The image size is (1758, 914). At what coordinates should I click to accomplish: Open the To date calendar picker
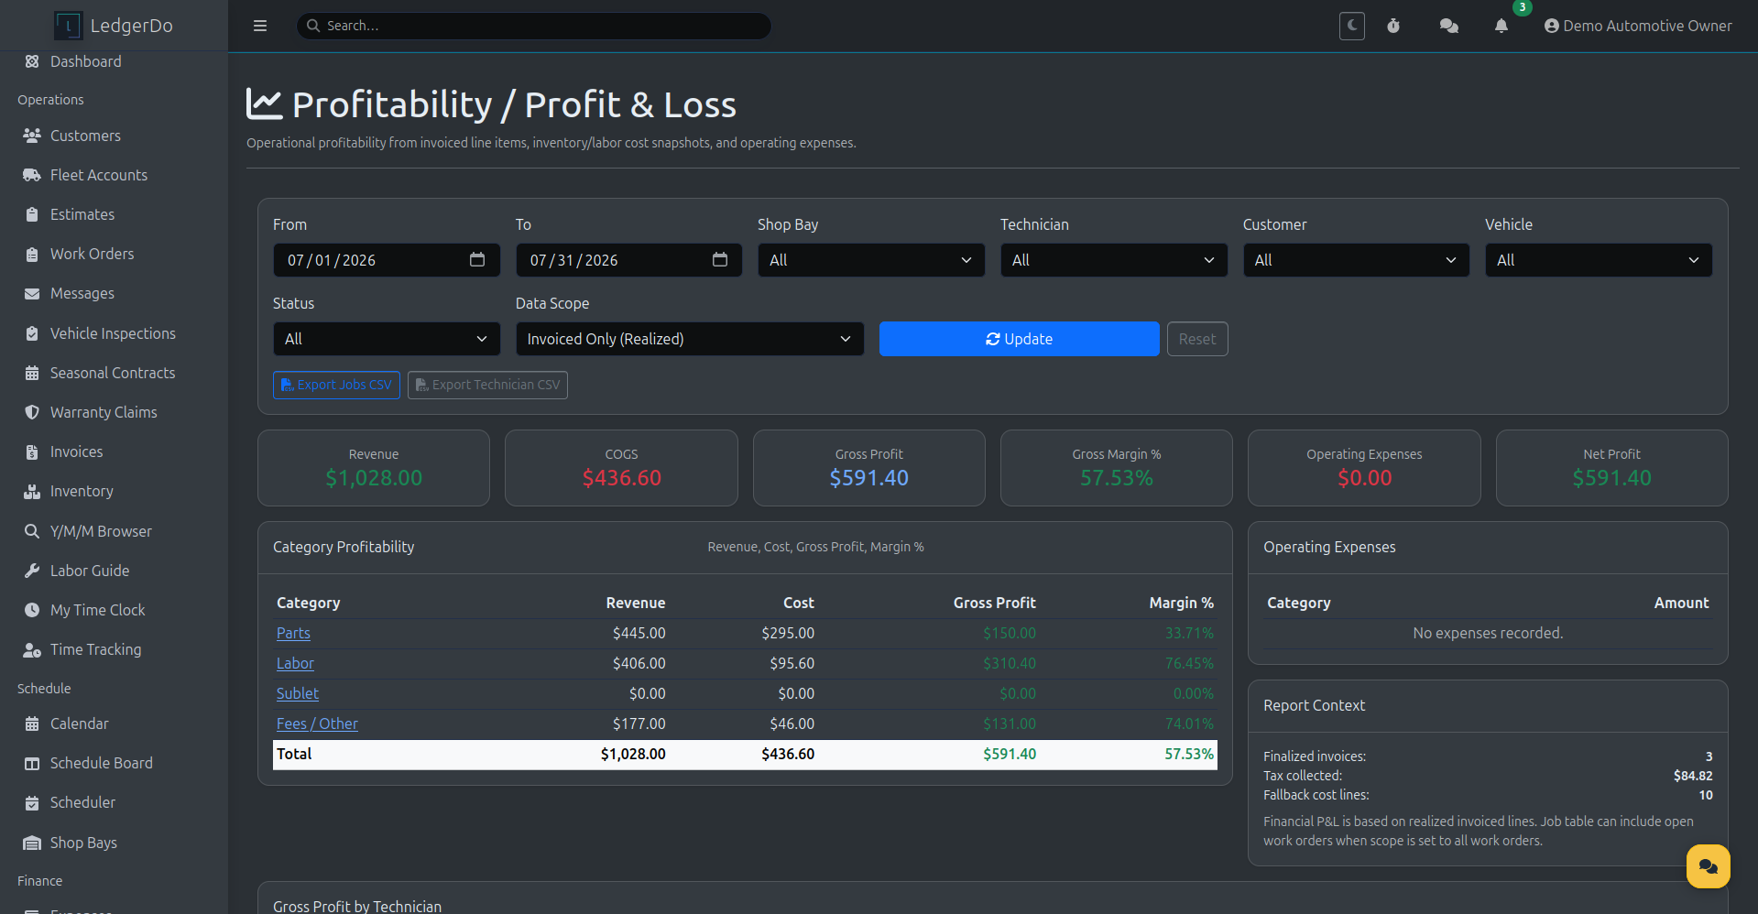(x=720, y=259)
